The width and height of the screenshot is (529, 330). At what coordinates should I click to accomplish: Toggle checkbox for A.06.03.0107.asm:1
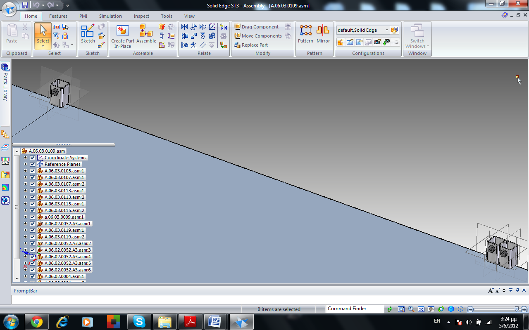[33, 177]
